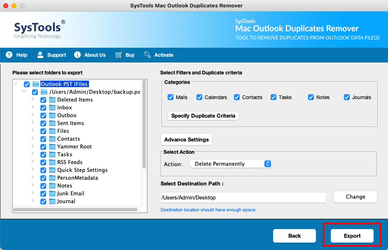The width and height of the screenshot is (388, 250).
Task: Click the Sent Items folder icon
Action: (x=52, y=123)
